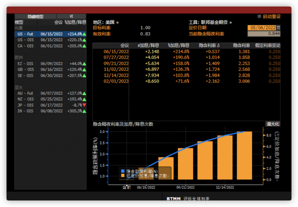Select the 09/21/2022 meeting row in table

[116, 63]
